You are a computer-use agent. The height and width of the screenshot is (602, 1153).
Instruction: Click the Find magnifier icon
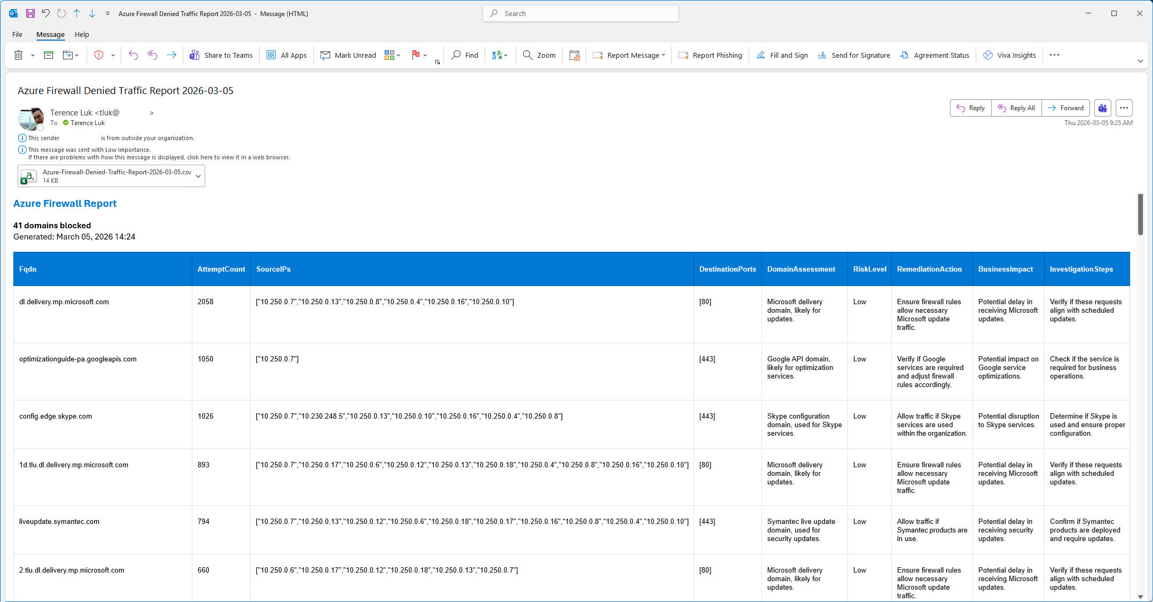[456, 55]
